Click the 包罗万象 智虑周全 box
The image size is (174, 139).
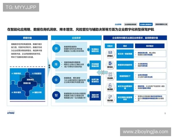point(95,81)
